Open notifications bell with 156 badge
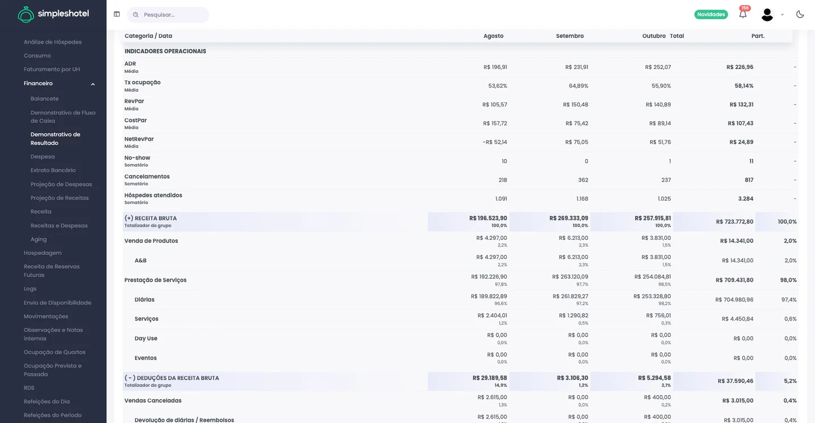This screenshot has height=423, width=815. [743, 14]
